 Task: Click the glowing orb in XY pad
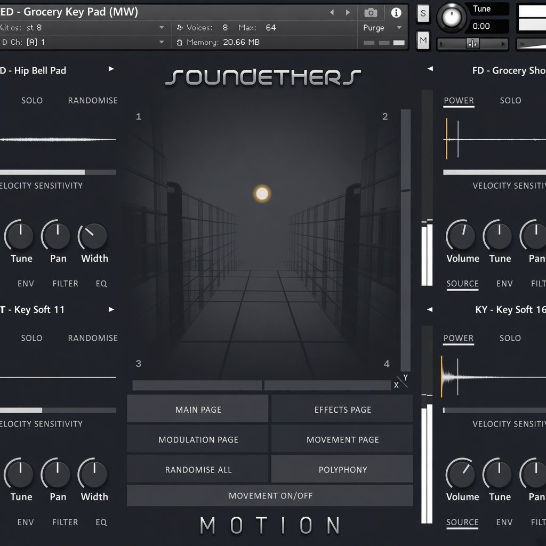262,194
